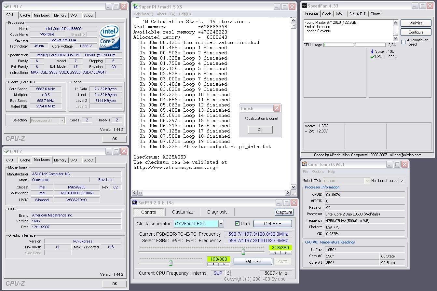Toggle the Automatic fan speed checkbox in SpeedFan

403,42
